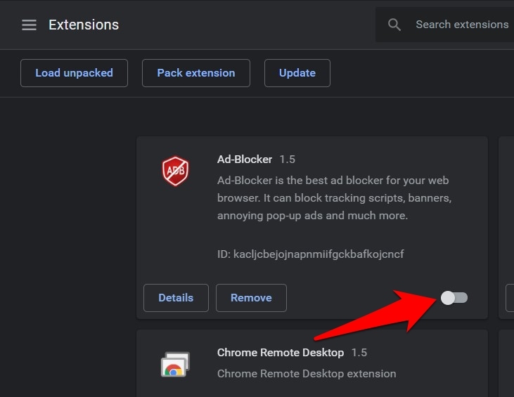Select the Ad-Blocker extension name
Viewport: 514px width, 397px height.
[245, 160]
